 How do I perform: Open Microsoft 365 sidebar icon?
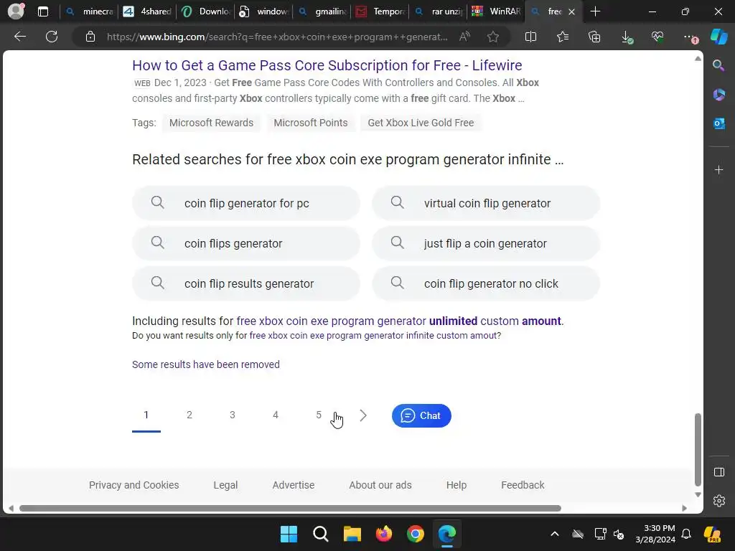pyautogui.click(x=718, y=95)
